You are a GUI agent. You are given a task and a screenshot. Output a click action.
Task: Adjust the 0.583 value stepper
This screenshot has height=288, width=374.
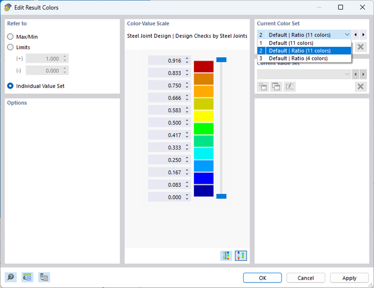(187, 110)
